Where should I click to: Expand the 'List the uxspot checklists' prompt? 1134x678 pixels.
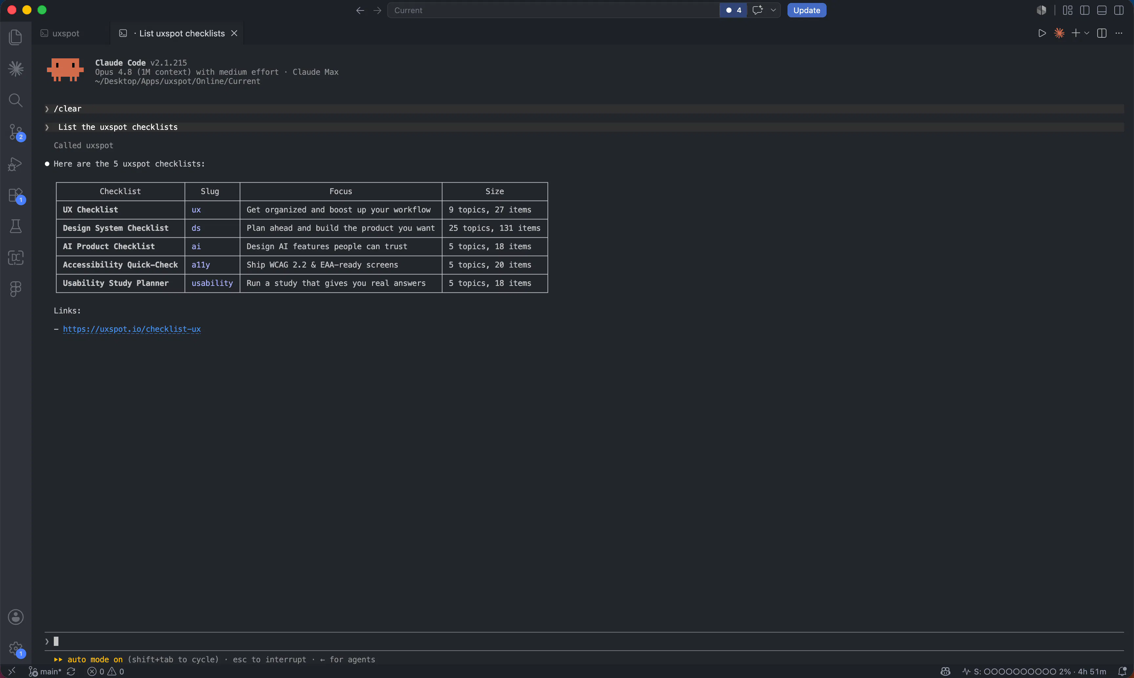pyautogui.click(x=47, y=127)
